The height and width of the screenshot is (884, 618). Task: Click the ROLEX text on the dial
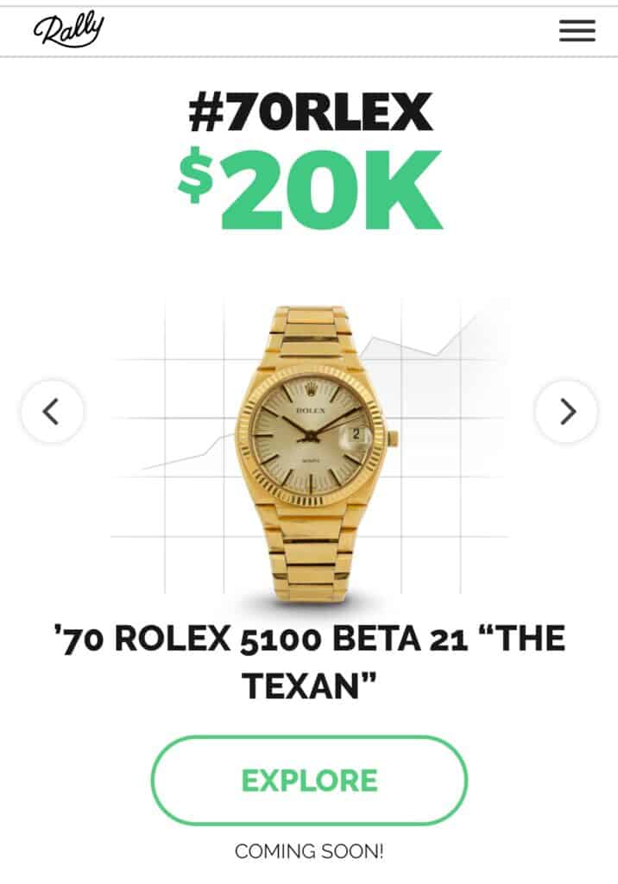tap(310, 410)
